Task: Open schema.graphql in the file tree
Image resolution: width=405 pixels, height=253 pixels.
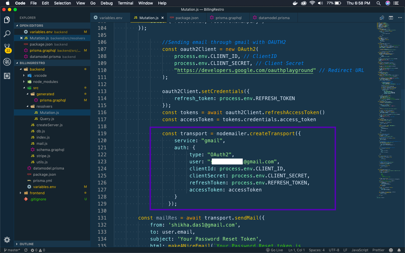Action: click(x=50, y=150)
